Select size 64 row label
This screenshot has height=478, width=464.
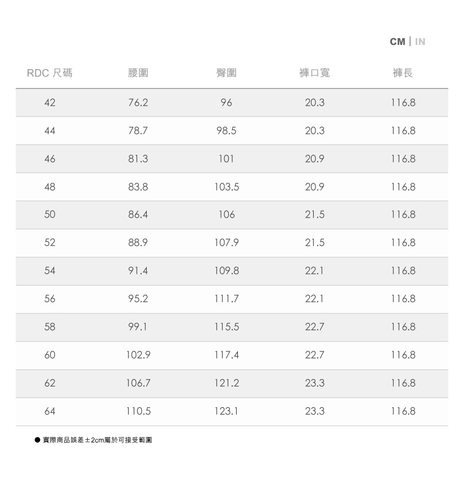pos(50,411)
